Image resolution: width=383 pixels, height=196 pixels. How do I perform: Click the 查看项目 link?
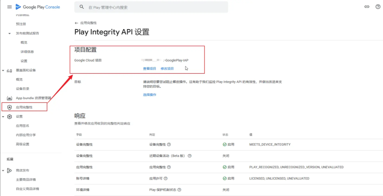[x=150, y=69]
